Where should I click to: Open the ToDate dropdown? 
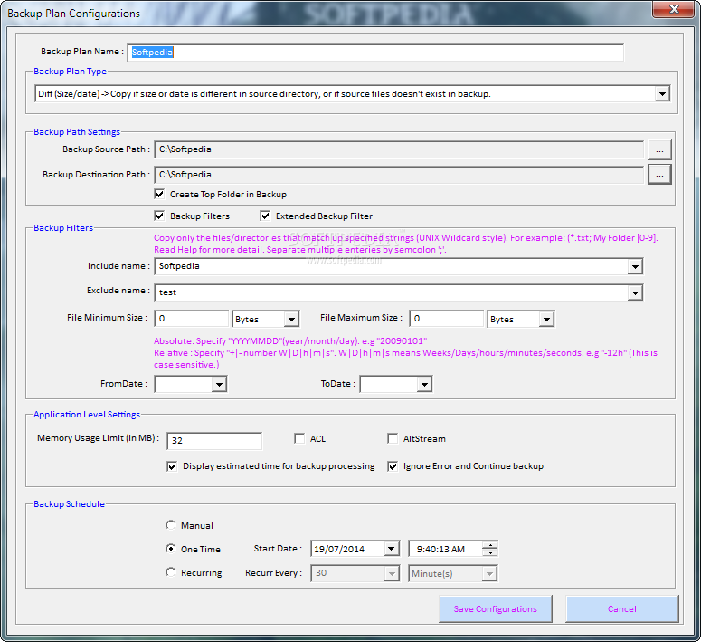424,384
